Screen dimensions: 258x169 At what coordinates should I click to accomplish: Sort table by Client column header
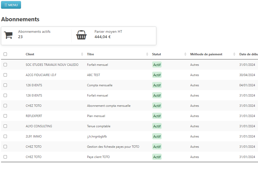point(30,54)
